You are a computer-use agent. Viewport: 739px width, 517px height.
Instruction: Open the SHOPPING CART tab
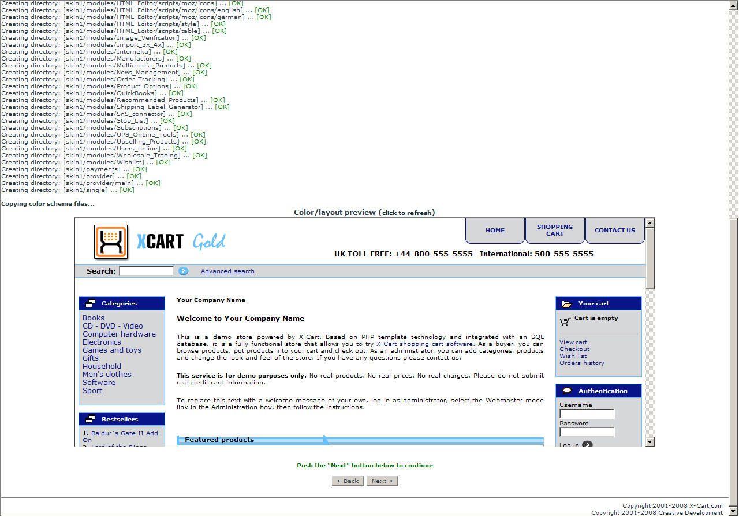[x=555, y=231]
